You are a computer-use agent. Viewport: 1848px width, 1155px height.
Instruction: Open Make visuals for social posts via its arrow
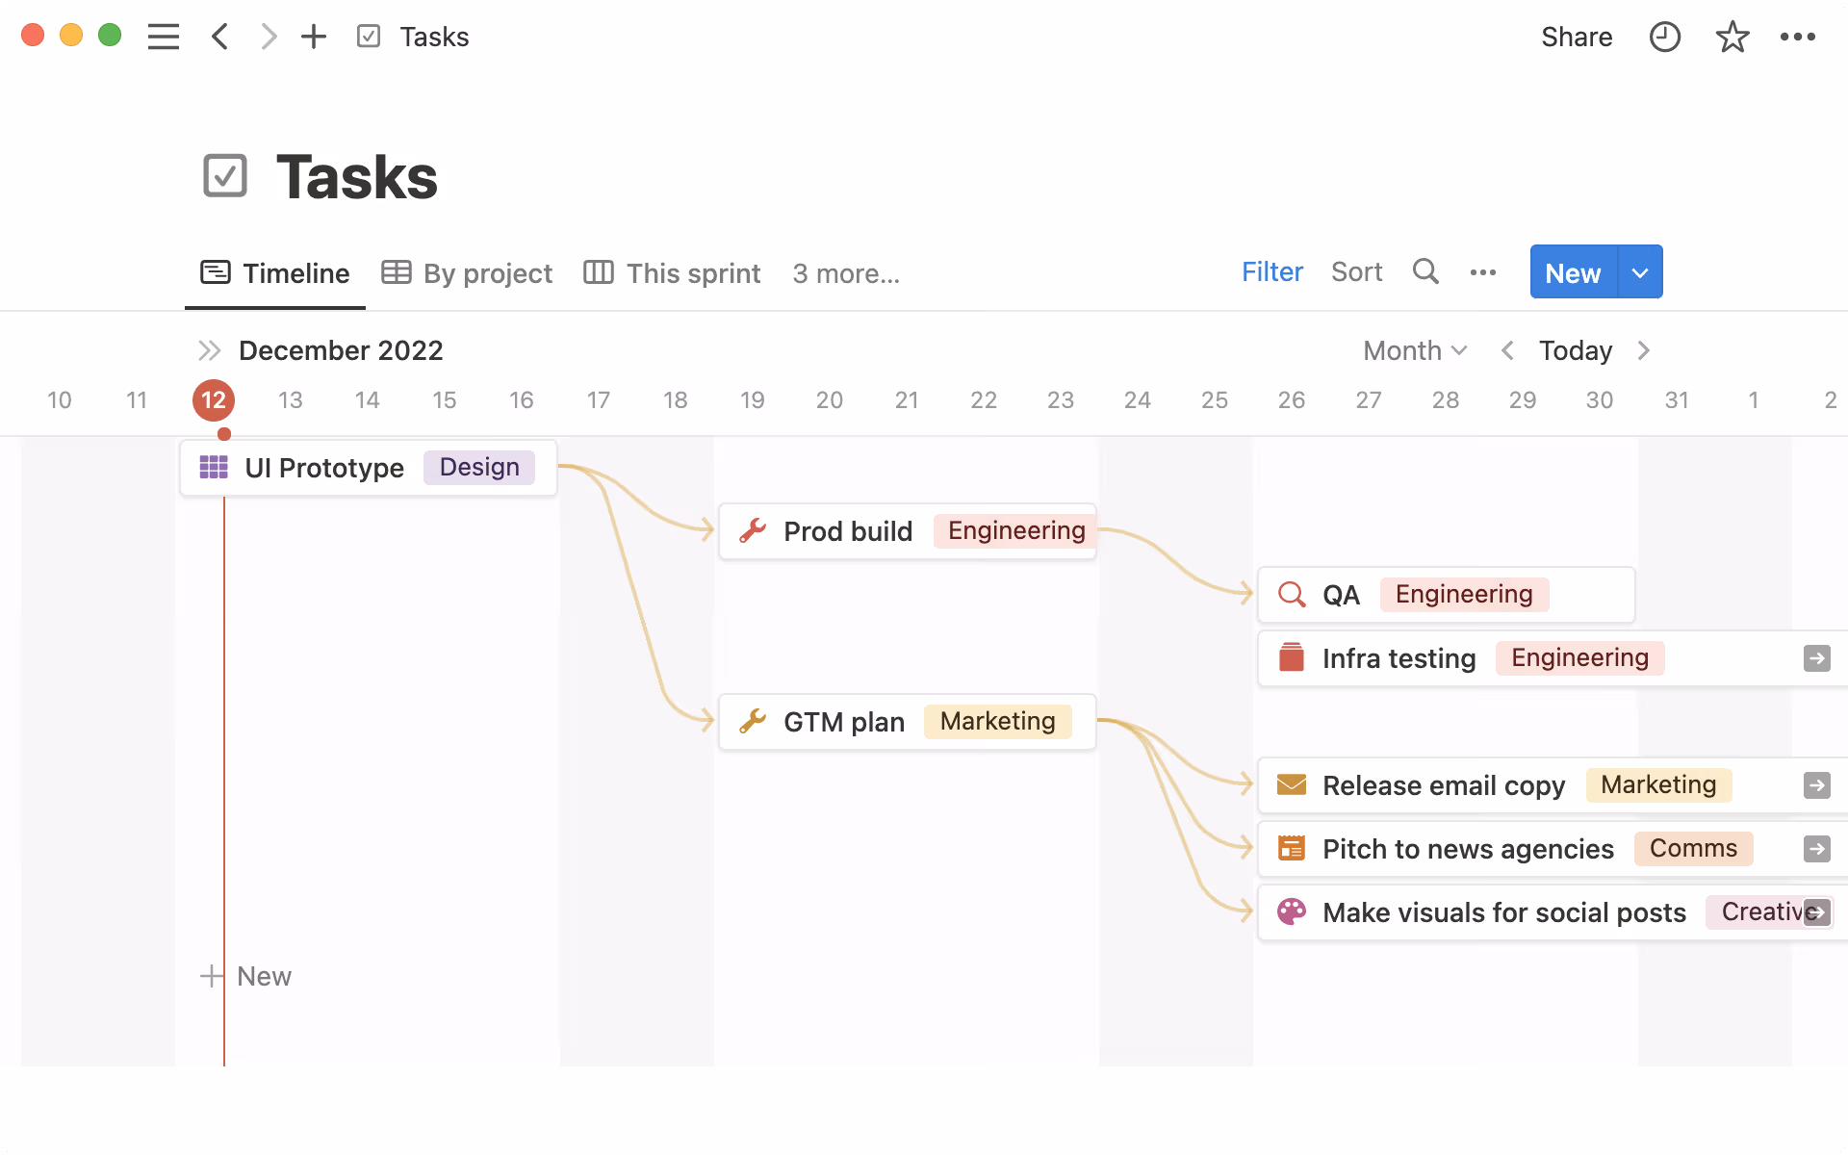[1817, 912]
